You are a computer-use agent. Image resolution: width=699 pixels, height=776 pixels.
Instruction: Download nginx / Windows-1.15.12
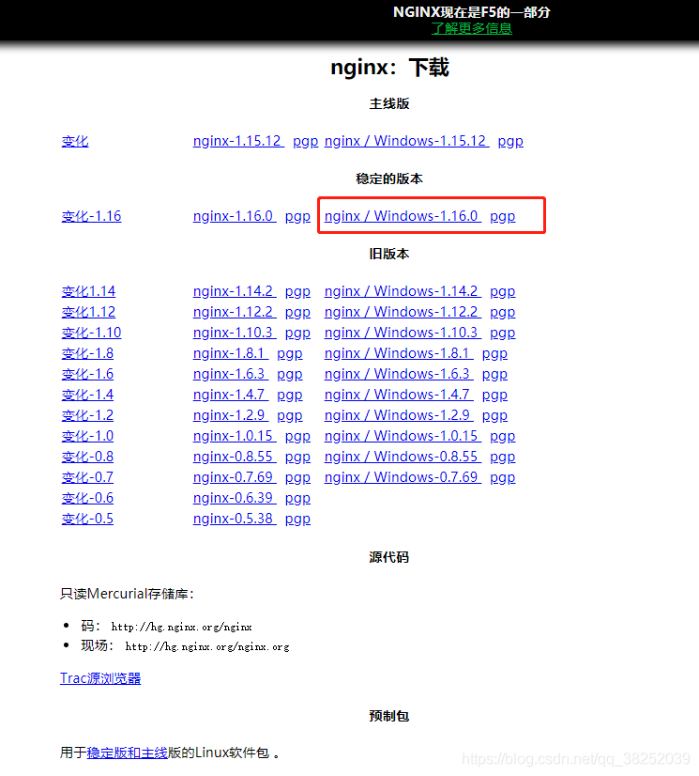(x=406, y=141)
